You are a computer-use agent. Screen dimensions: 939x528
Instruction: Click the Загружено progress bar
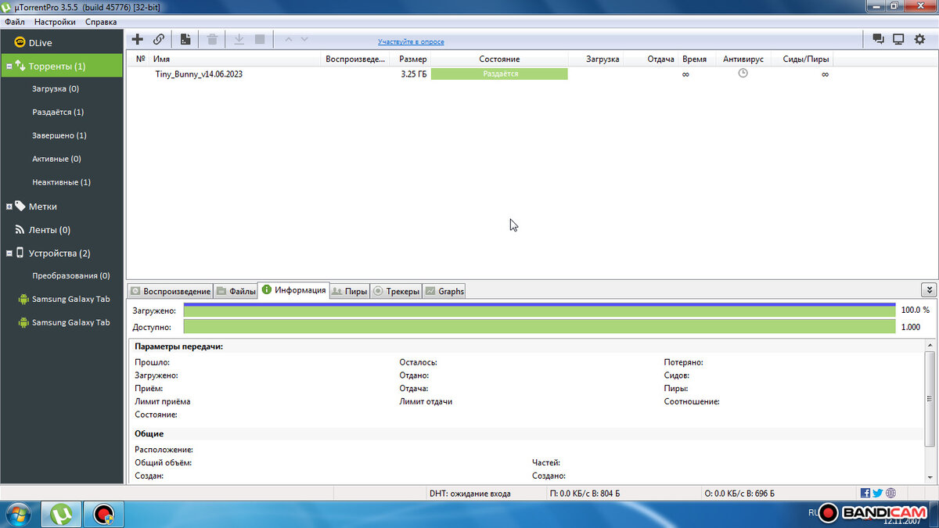(x=539, y=311)
